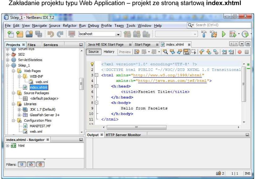Viewport: 255px width, 179px height.
Task: Show opened documents list dropdown
Action: pyautogui.click(x=242, y=44)
